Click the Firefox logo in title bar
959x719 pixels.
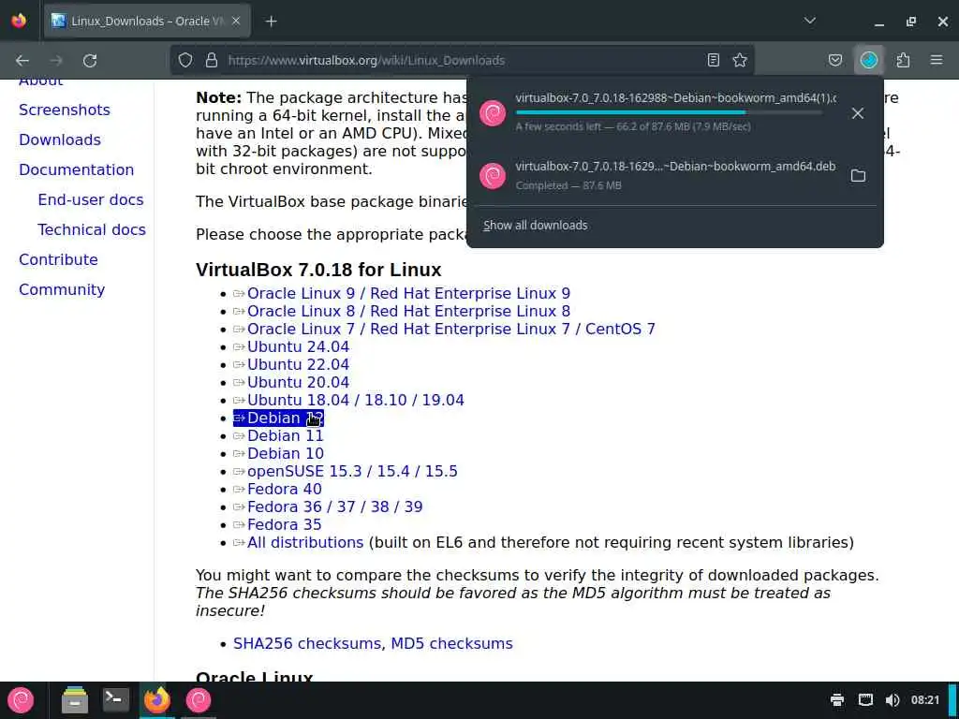[19, 21]
